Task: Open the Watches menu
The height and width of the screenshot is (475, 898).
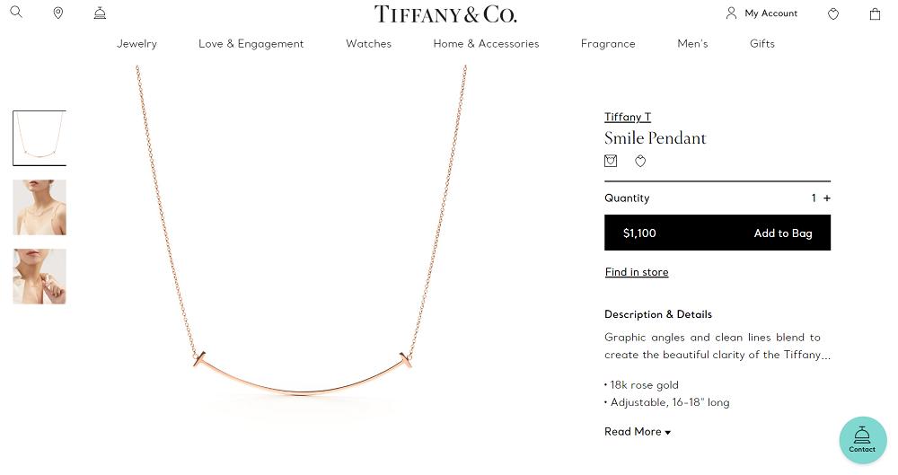Action: (x=368, y=44)
